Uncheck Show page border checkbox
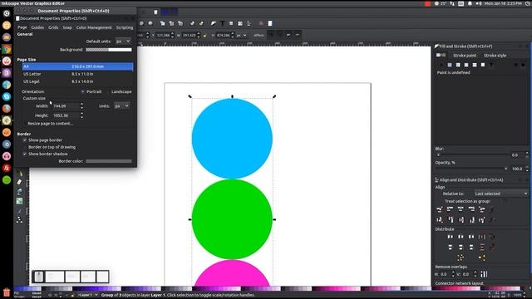 click(24, 140)
